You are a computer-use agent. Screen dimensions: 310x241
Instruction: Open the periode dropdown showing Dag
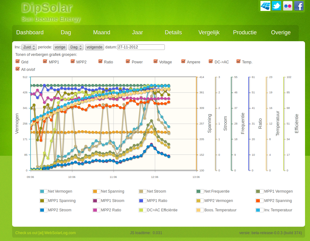76,47
